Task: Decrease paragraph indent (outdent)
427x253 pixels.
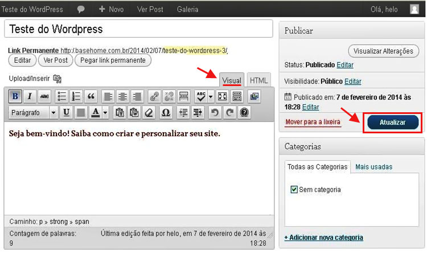Action: click(183, 112)
